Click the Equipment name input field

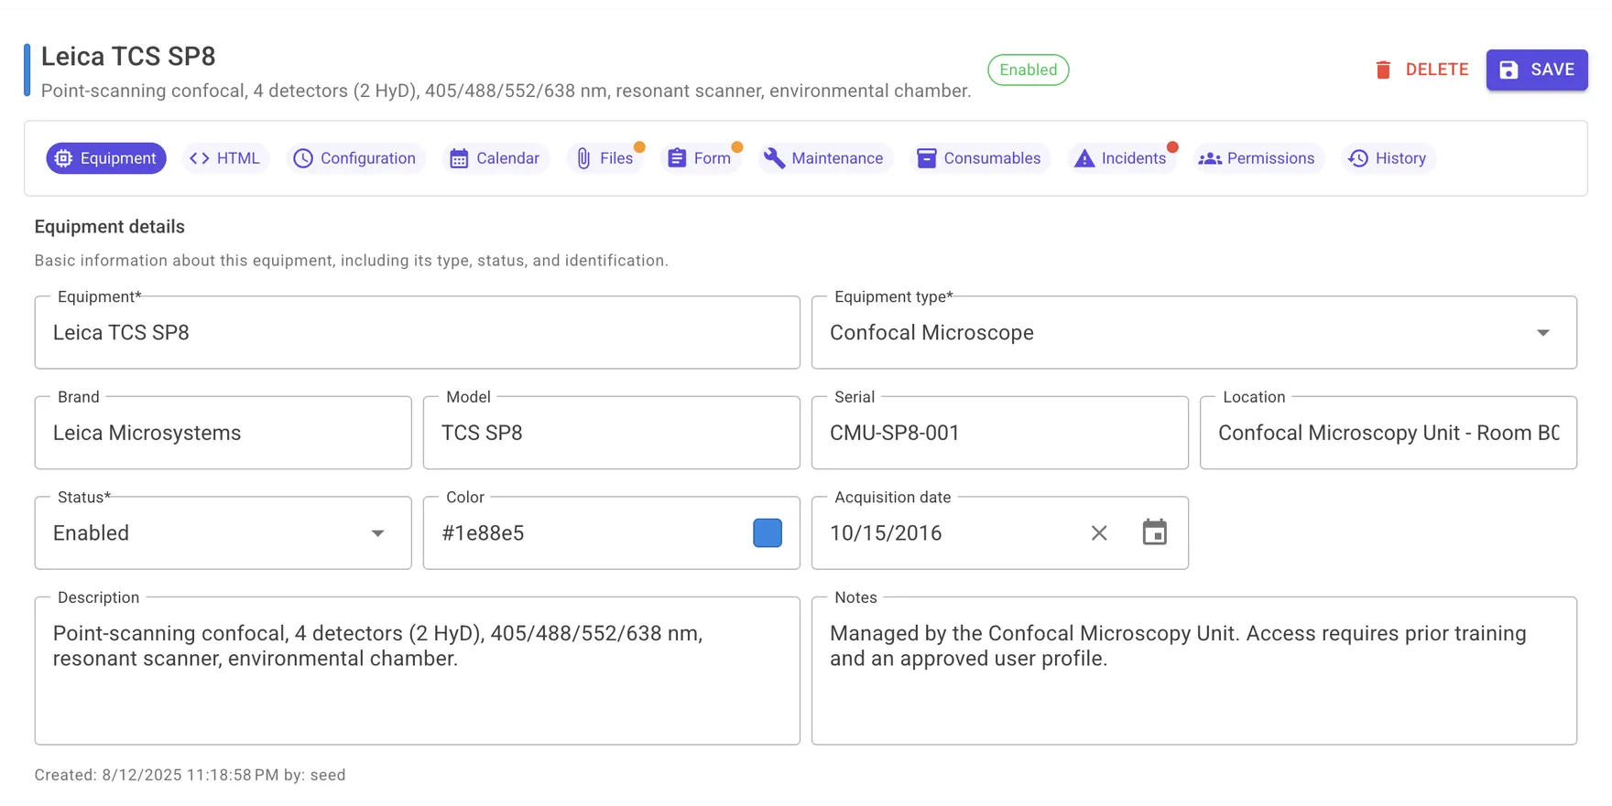pos(418,332)
